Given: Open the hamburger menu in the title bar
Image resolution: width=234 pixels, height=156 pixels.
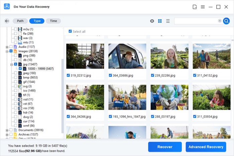Looking at the screenshot, I should [203, 7].
